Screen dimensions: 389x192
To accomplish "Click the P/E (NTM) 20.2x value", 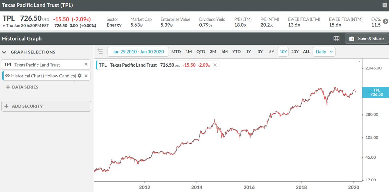I will 266,25.
